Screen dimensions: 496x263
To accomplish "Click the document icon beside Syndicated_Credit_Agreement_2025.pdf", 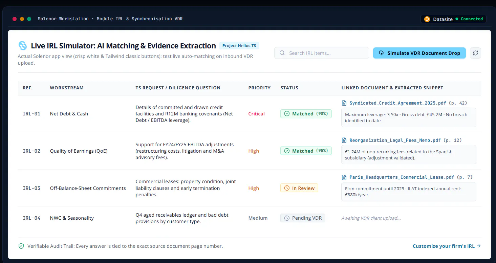I will pos(344,103).
